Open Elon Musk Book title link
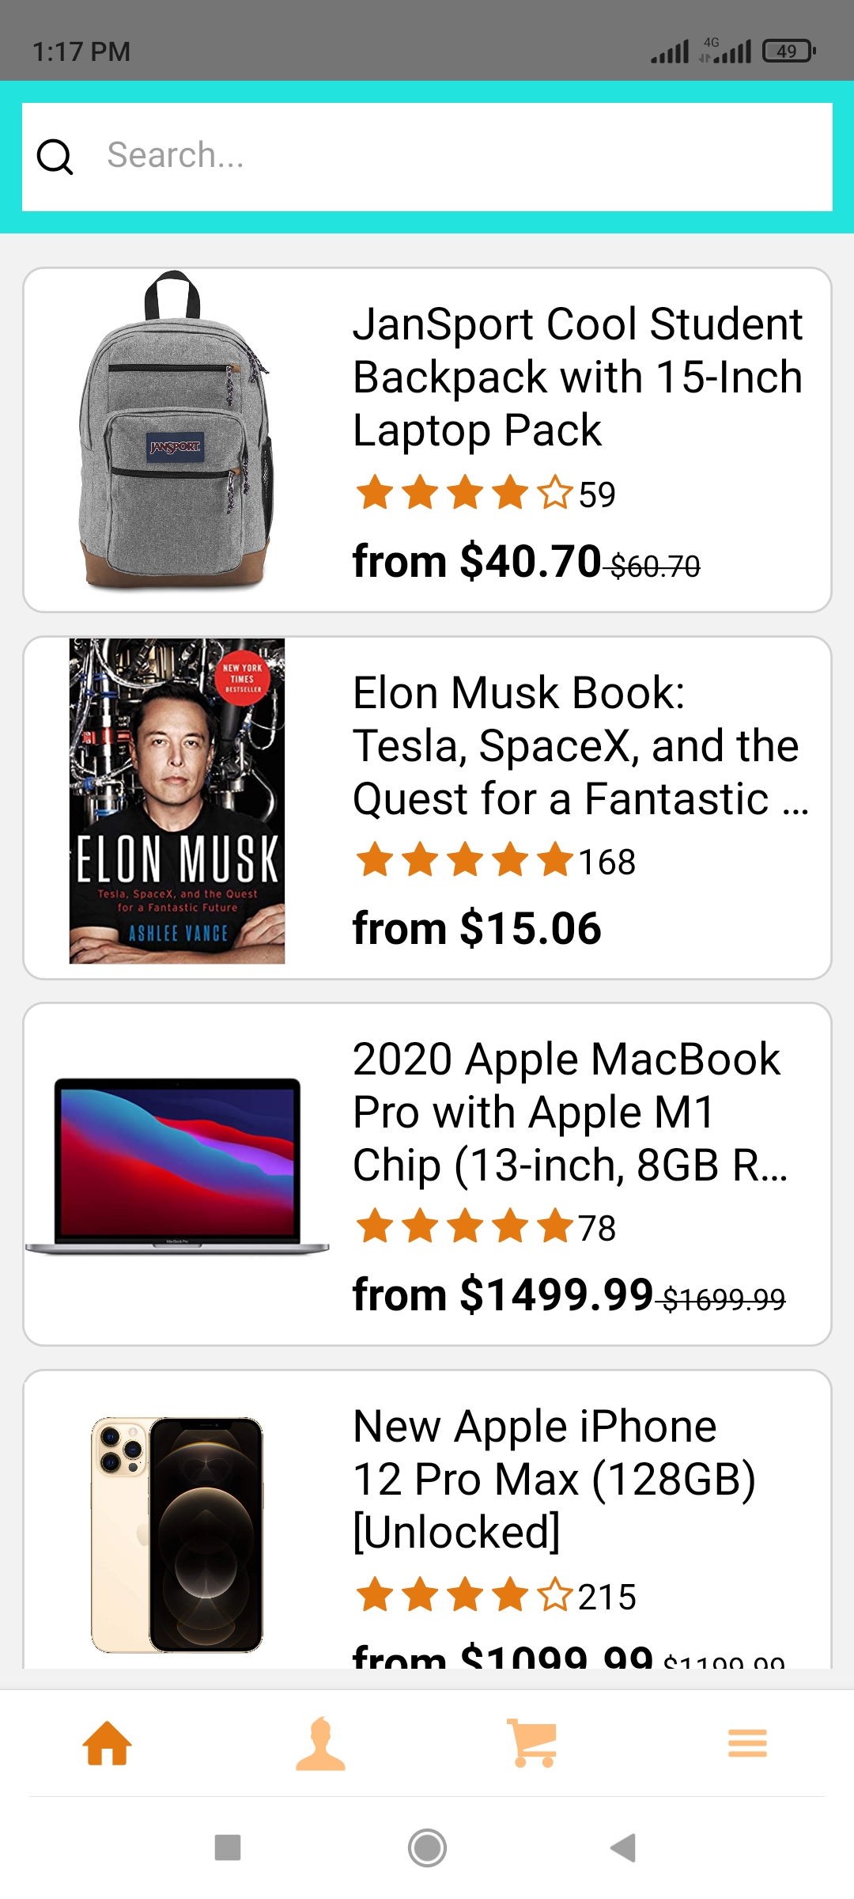Image resolution: width=854 pixels, height=1899 pixels. (580, 745)
